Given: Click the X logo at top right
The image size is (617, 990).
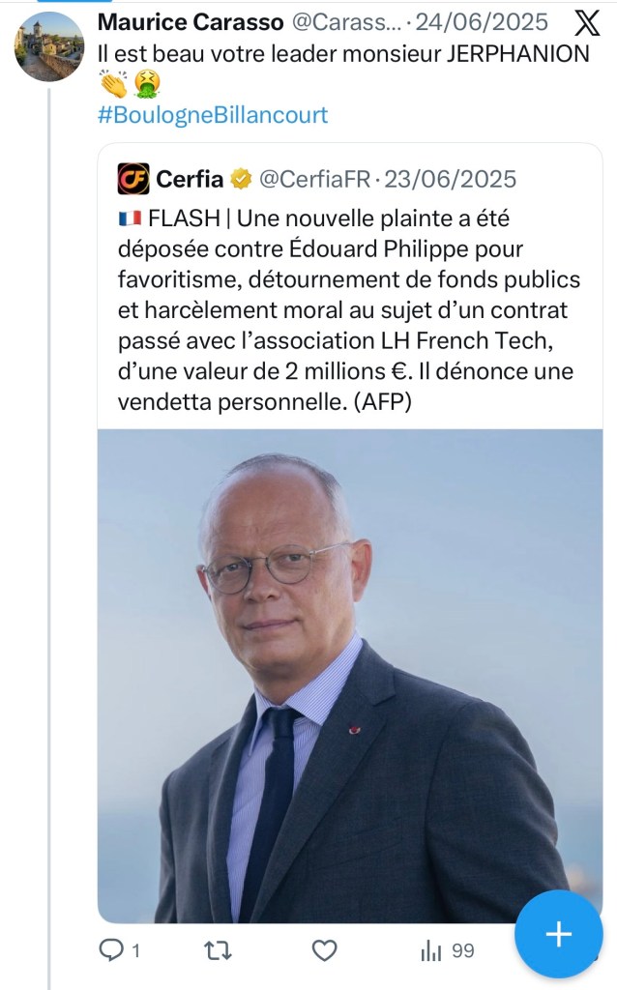Looking at the screenshot, I should (586, 23).
